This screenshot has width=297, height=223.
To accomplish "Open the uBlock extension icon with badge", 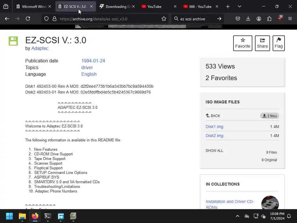I will 280,18.
